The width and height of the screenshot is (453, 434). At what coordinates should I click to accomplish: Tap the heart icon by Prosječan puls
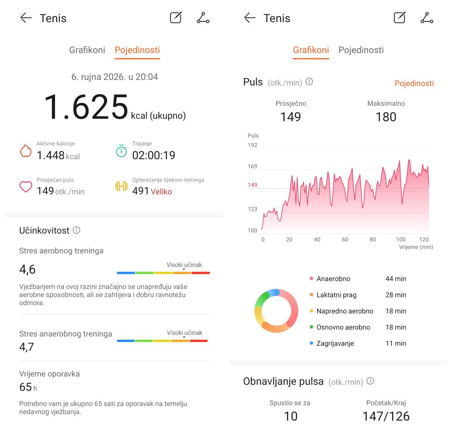click(26, 187)
